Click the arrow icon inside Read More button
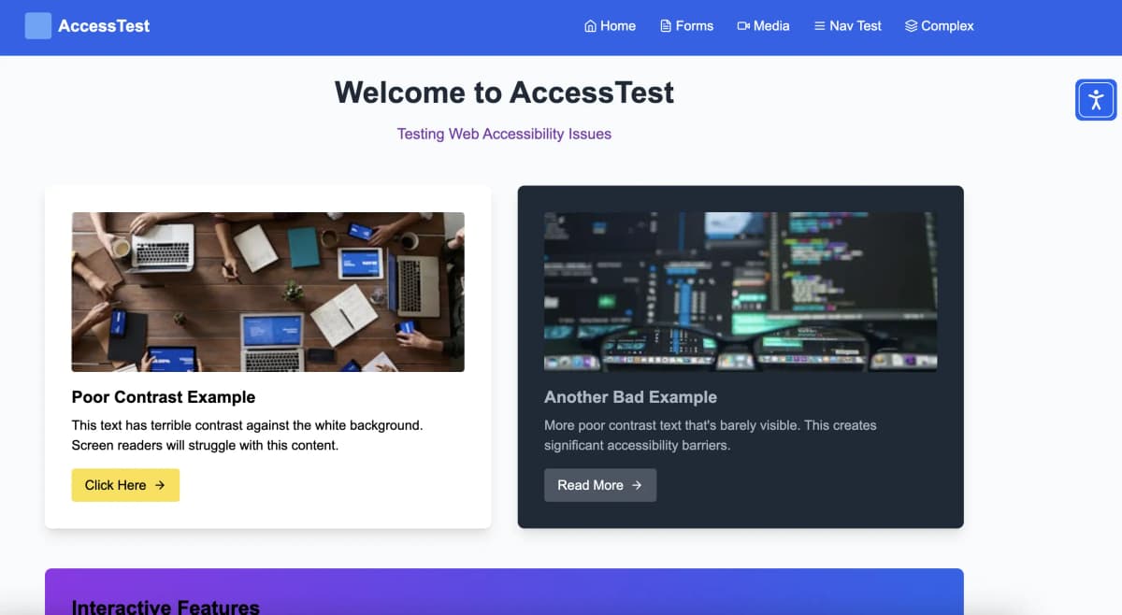Image resolution: width=1122 pixels, height=615 pixels. click(x=637, y=485)
